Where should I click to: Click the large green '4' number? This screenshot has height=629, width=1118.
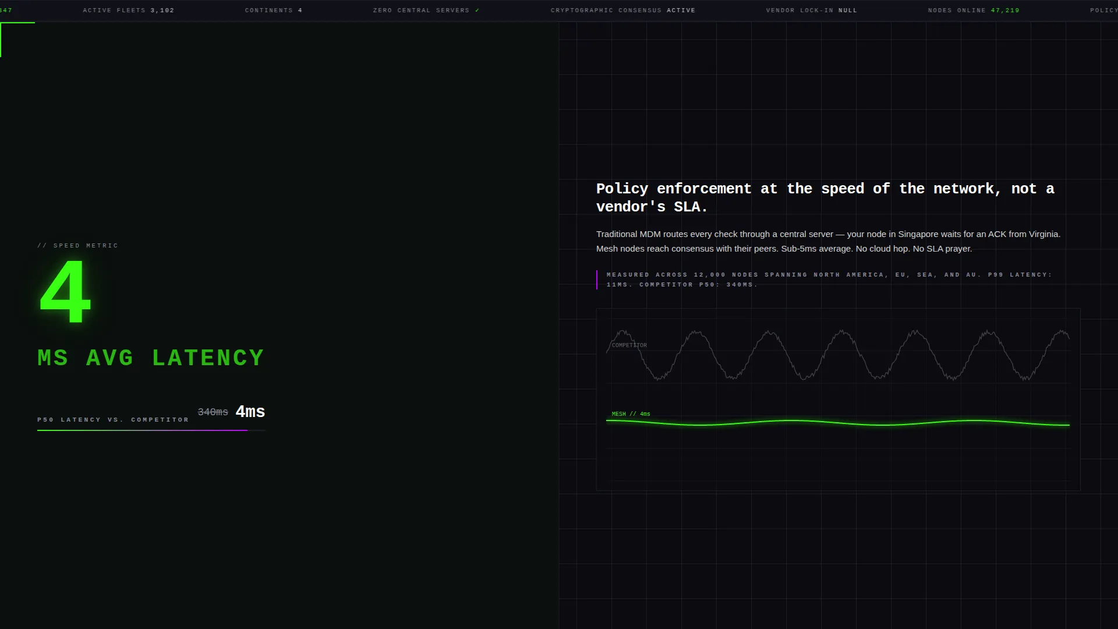point(65,292)
